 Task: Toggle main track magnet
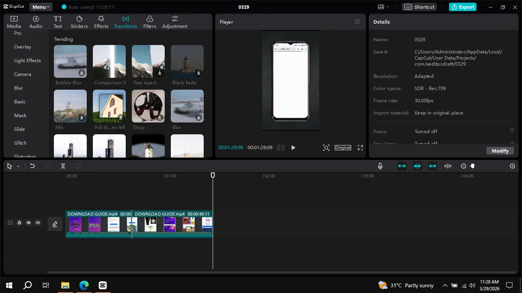(402, 166)
